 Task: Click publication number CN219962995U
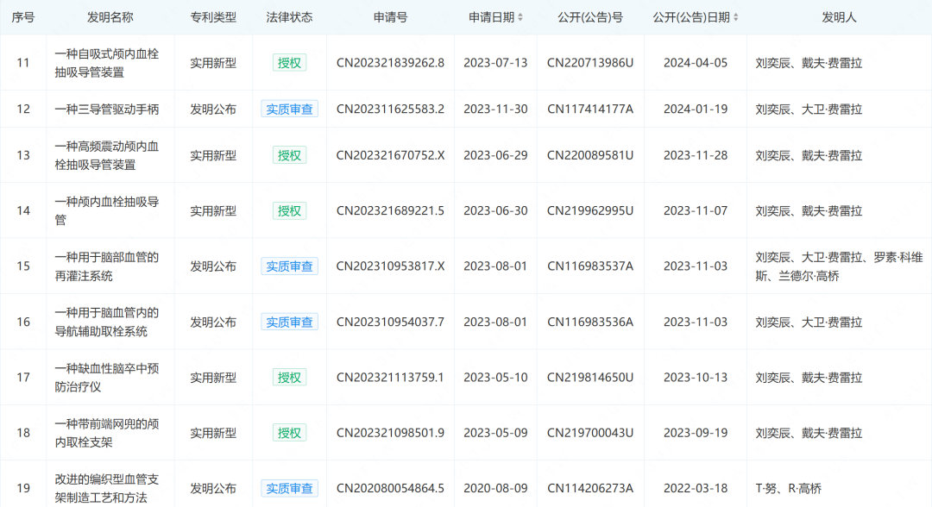coord(590,210)
